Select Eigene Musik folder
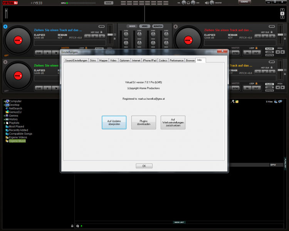The image size is (289, 231). click(x=17, y=141)
